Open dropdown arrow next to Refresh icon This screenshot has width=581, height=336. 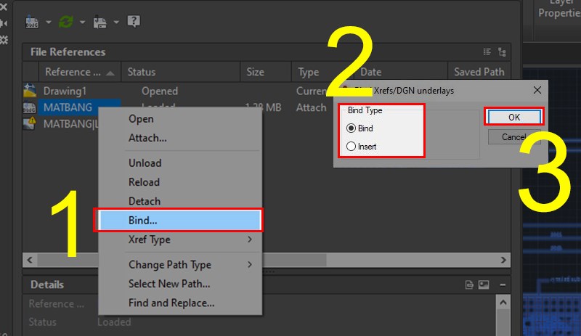click(x=82, y=22)
